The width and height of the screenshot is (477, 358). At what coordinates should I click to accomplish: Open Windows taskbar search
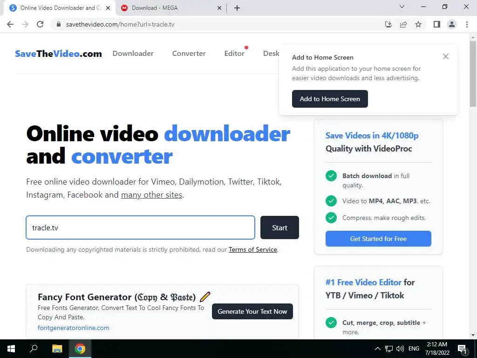click(x=34, y=349)
